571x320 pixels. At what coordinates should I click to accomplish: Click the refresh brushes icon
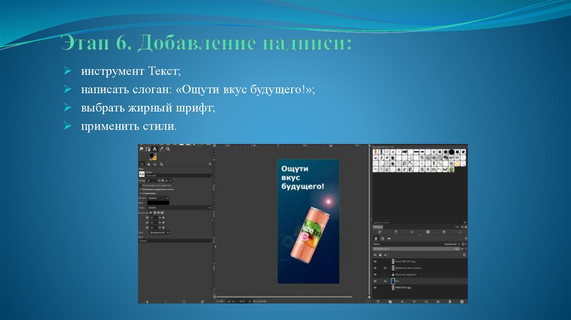pyautogui.click(x=444, y=232)
